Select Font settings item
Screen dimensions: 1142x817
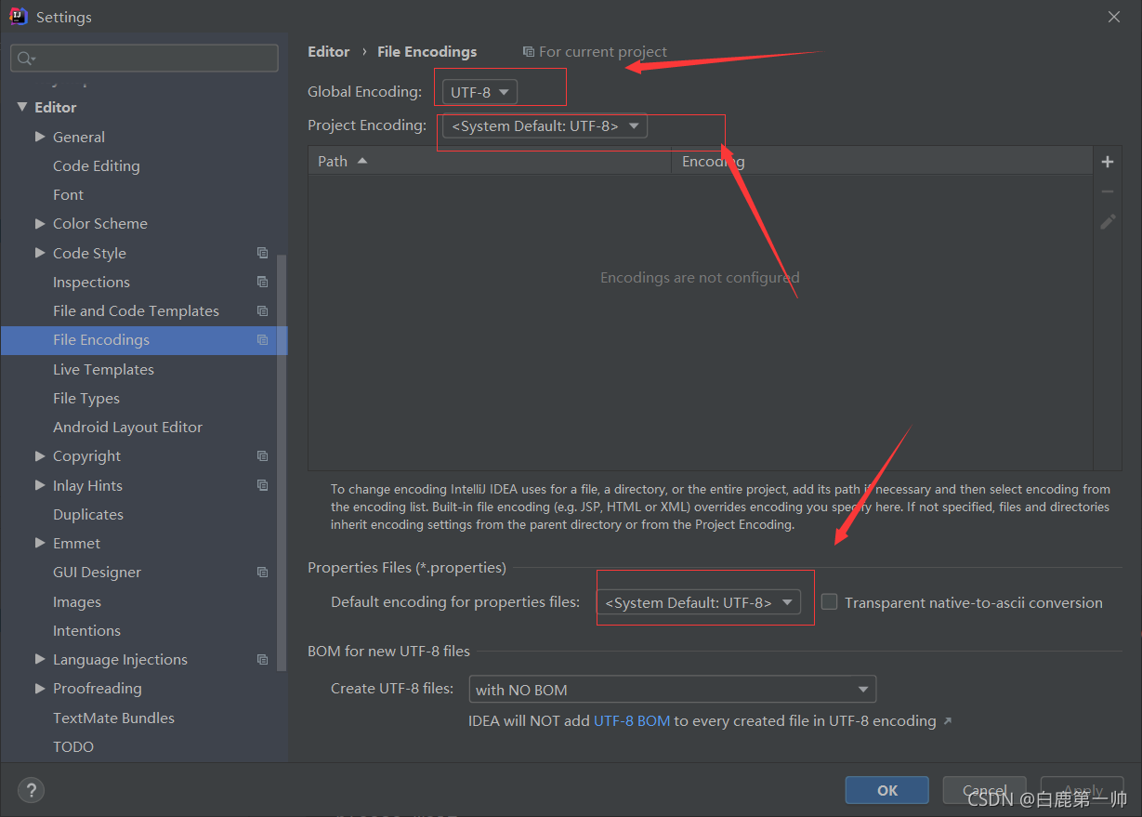pyautogui.click(x=68, y=194)
